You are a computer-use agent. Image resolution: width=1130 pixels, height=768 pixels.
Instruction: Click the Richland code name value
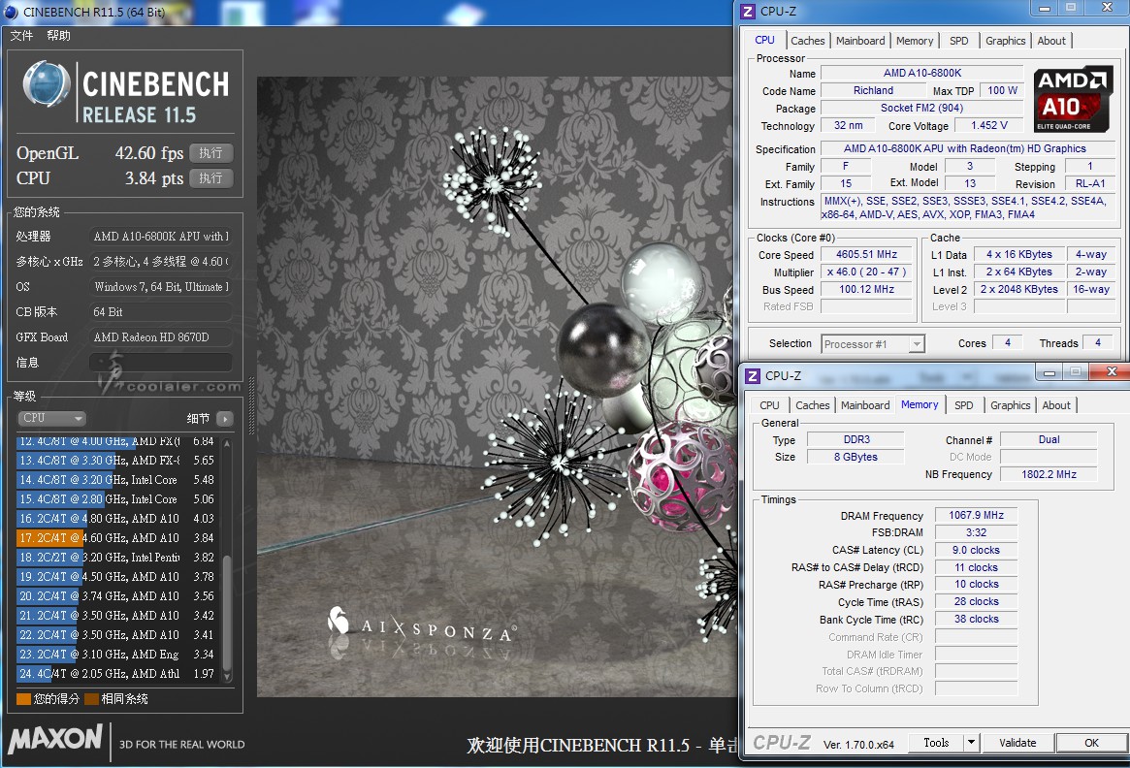[x=873, y=91]
